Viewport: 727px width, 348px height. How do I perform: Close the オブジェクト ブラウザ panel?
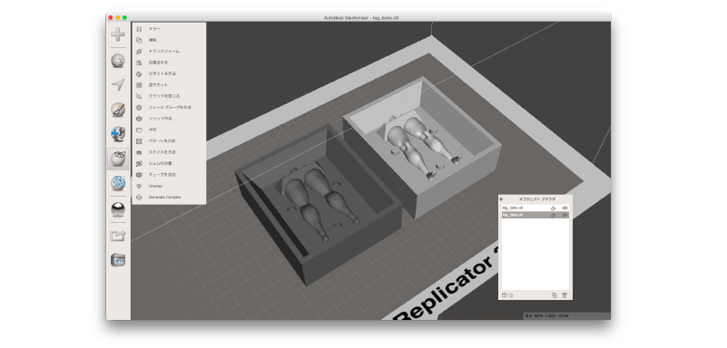(x=501, y=199)
